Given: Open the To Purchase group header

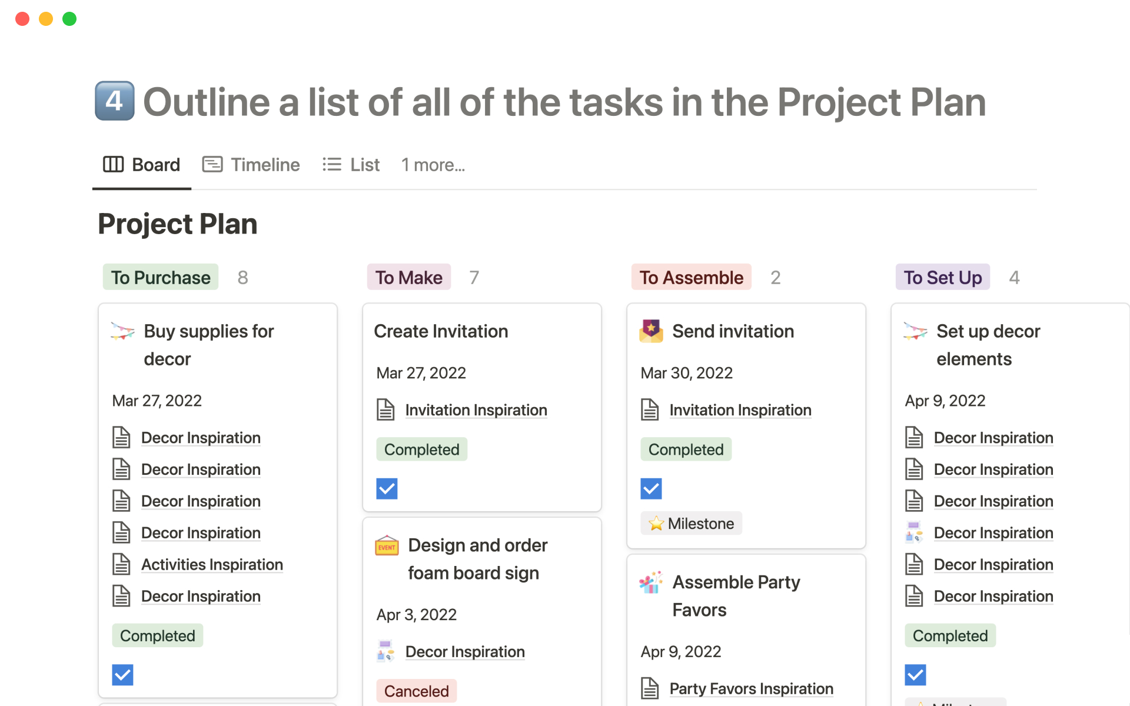Looking at the screenshot, I should click(x=161, y=277).
